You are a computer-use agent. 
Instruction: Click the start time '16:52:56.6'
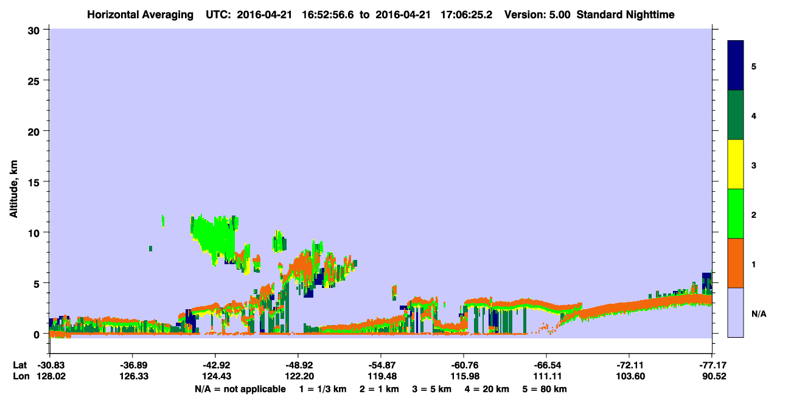tap(329, 14)
